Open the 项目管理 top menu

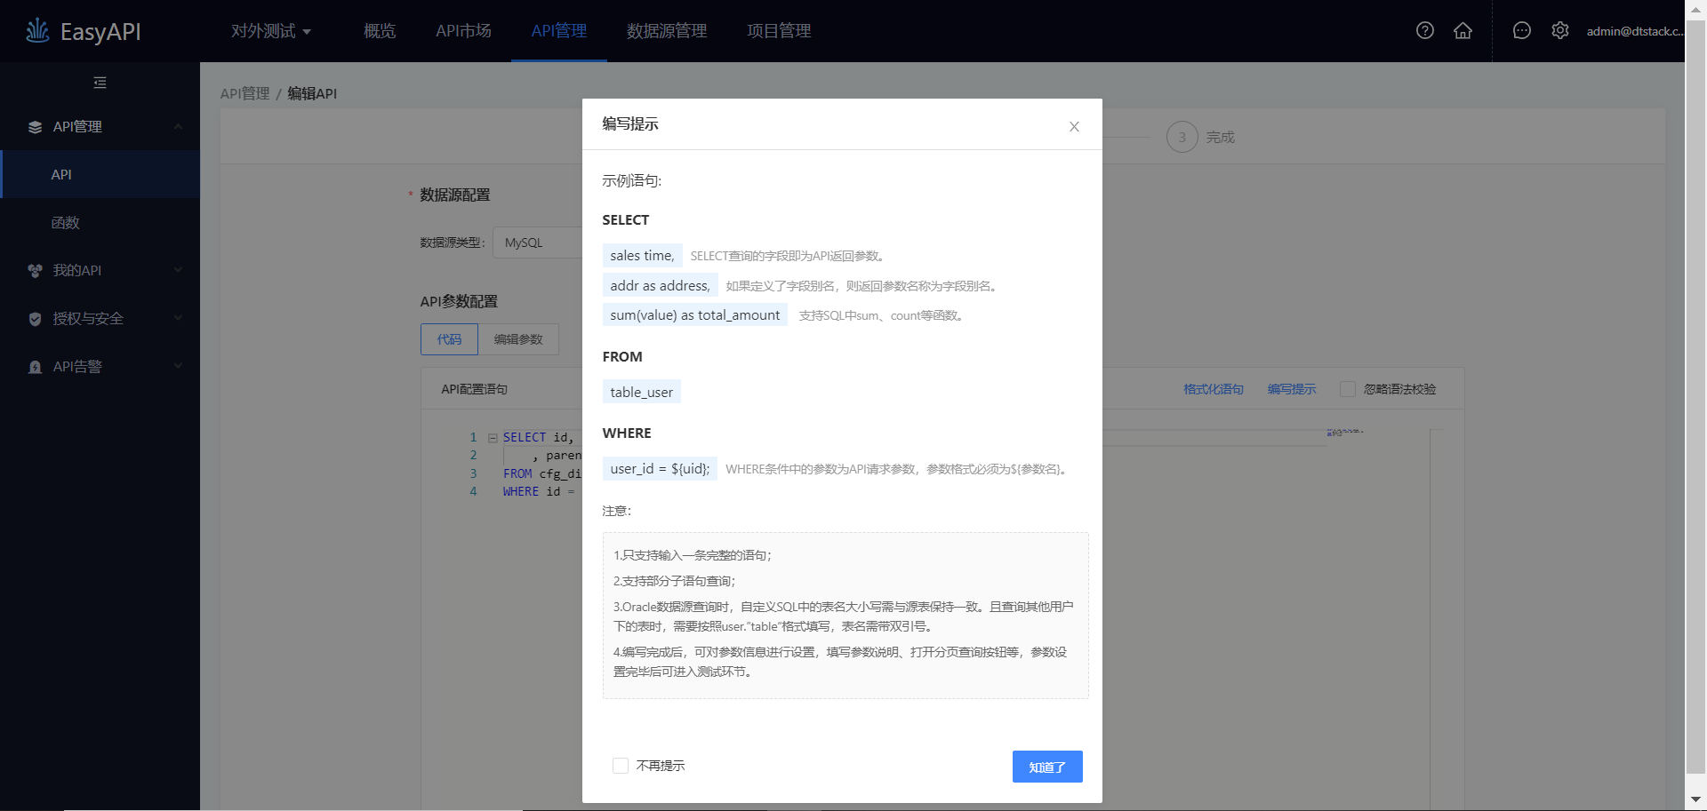[x=779, y=31]
